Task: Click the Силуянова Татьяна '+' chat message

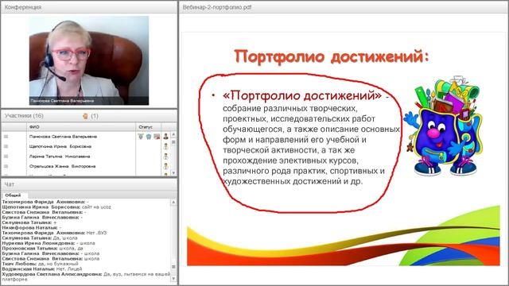Action: pyautogui.click(x=29, y=222)
